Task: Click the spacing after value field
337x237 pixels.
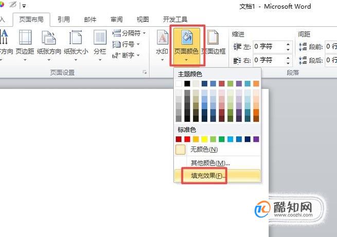Action: tap(331, 60)
